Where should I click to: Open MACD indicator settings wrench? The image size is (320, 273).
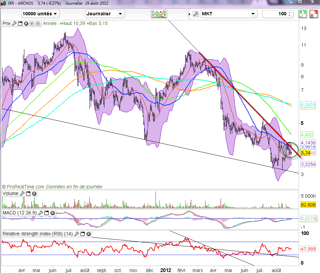pyautogui.click(x=40, y=213)
